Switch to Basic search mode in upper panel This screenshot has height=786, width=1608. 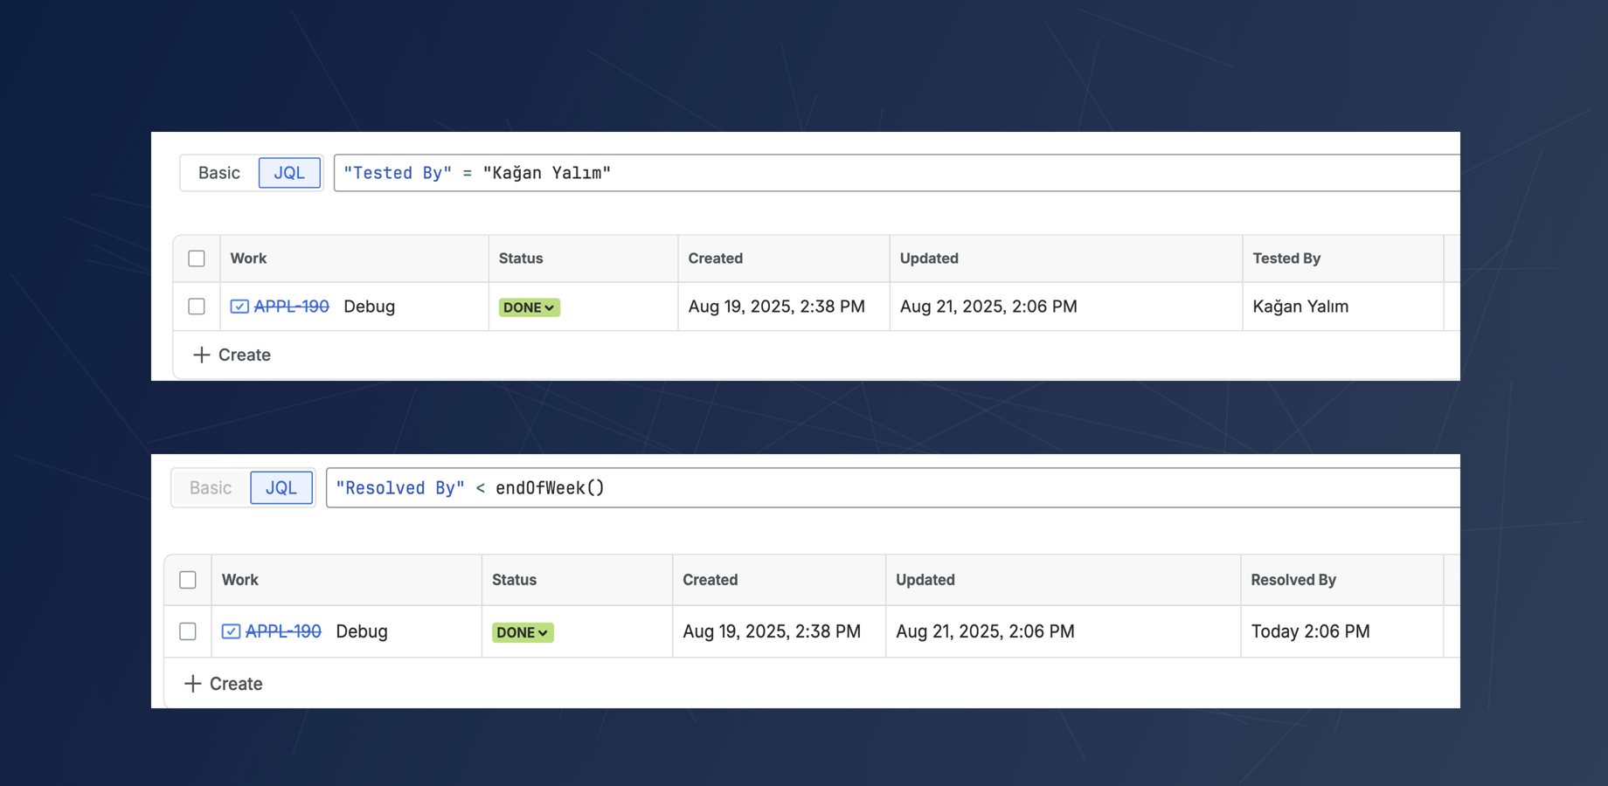[x=218, y=173]
